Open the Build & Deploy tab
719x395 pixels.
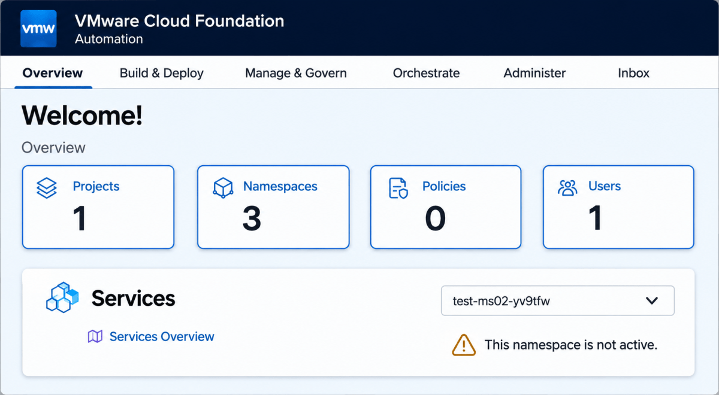162,73
